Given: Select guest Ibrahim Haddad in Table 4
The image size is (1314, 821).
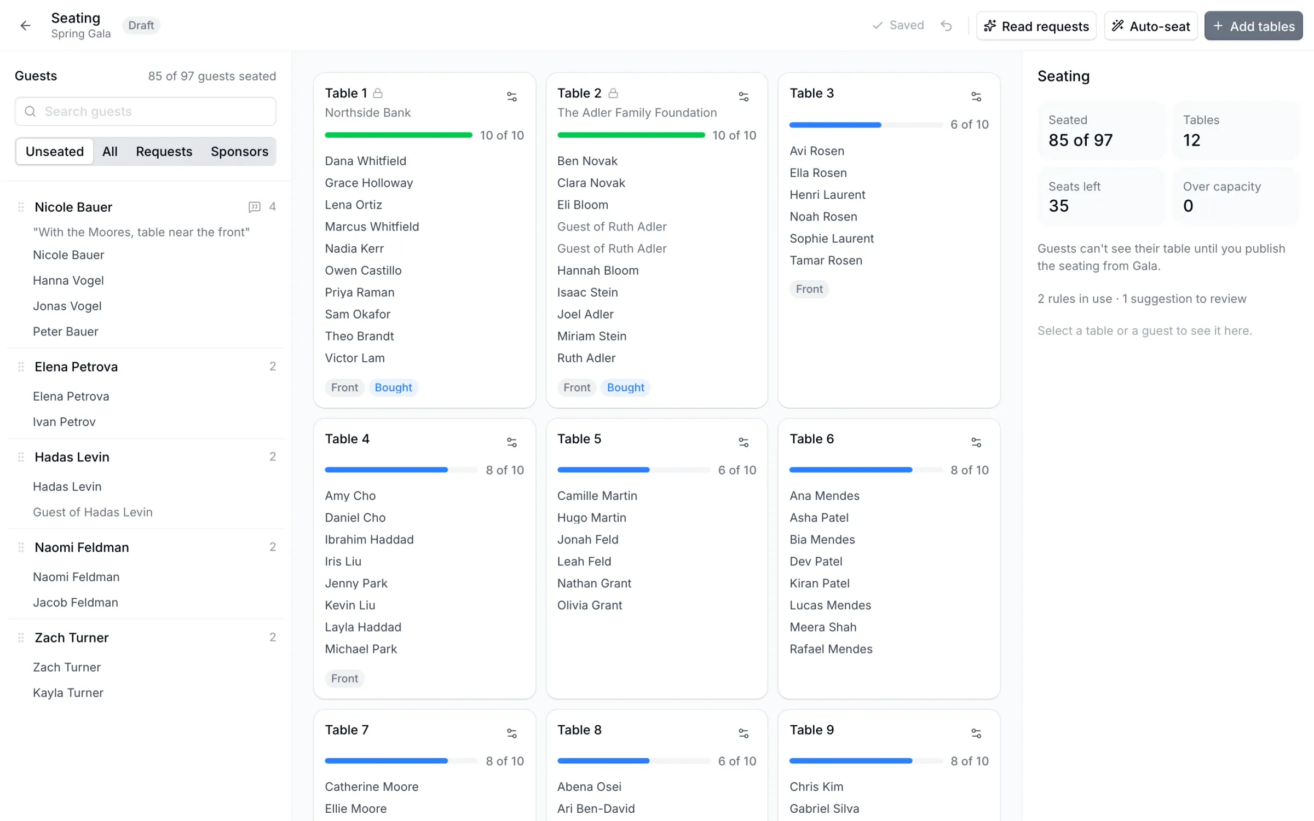Looking at the screenshot, I should tap(369, 540).
